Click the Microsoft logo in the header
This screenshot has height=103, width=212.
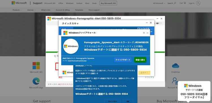pos(19,3)
